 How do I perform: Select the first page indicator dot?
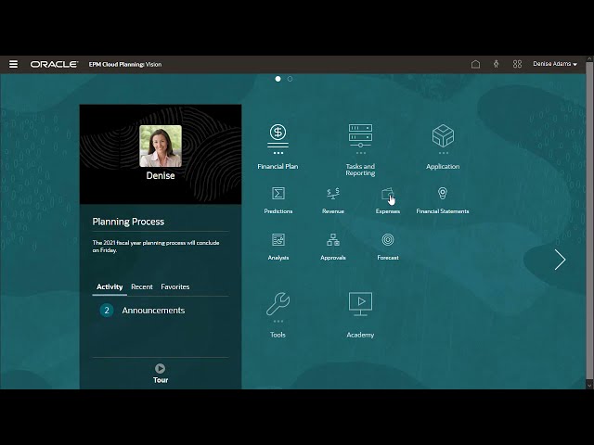click(278, 79)
